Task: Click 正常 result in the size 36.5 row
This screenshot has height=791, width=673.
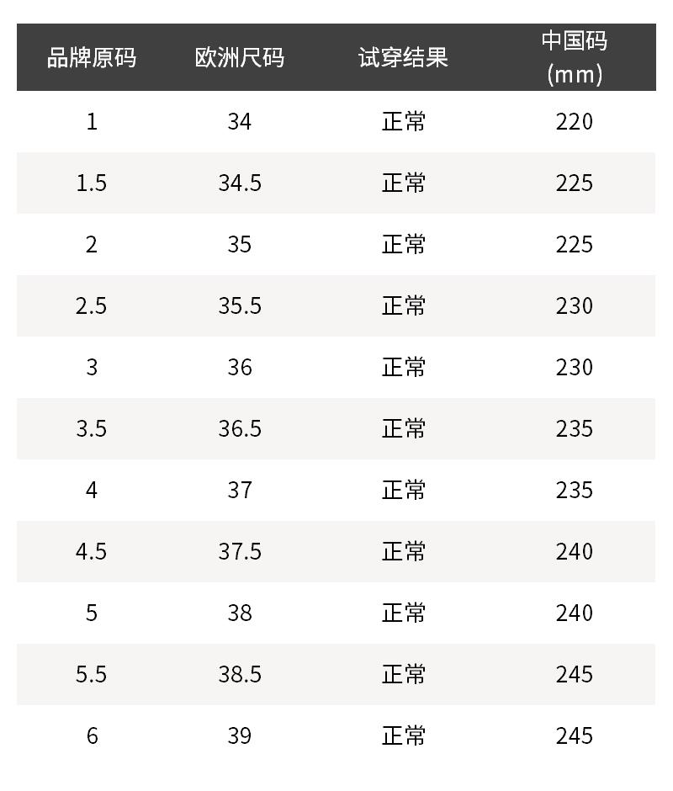Action: coord(403,429)
